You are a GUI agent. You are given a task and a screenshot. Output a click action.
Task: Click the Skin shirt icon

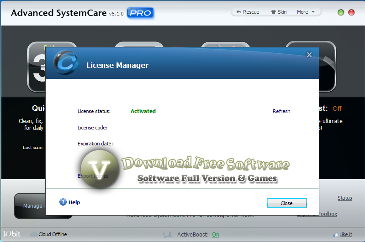(x=273, y=12)
